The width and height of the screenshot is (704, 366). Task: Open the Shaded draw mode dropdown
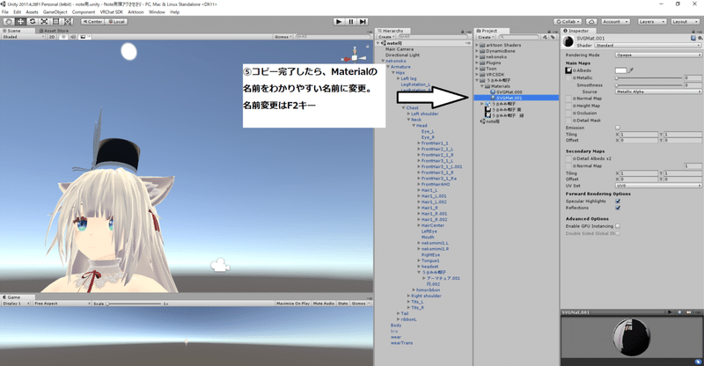(23, 37)
